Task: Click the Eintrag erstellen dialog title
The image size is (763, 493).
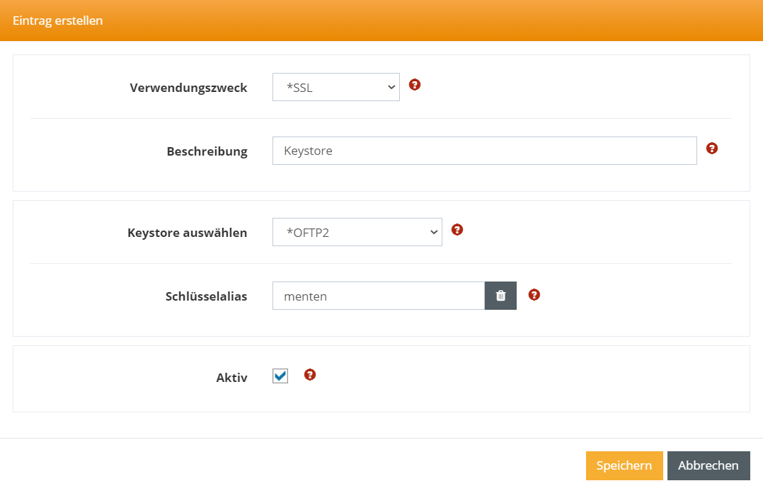Action: [x=57, y=21]
